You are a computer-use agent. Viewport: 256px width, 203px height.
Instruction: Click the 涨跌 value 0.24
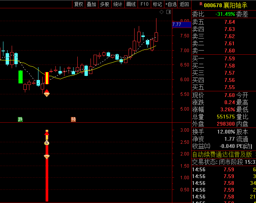[230, 102]
